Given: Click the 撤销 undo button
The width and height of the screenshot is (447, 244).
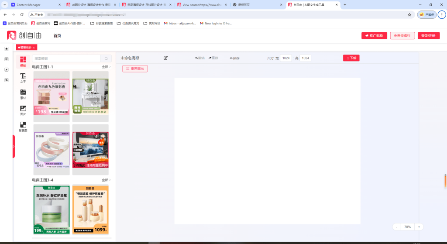Looking at the screenshot, I should pos(200,58).
